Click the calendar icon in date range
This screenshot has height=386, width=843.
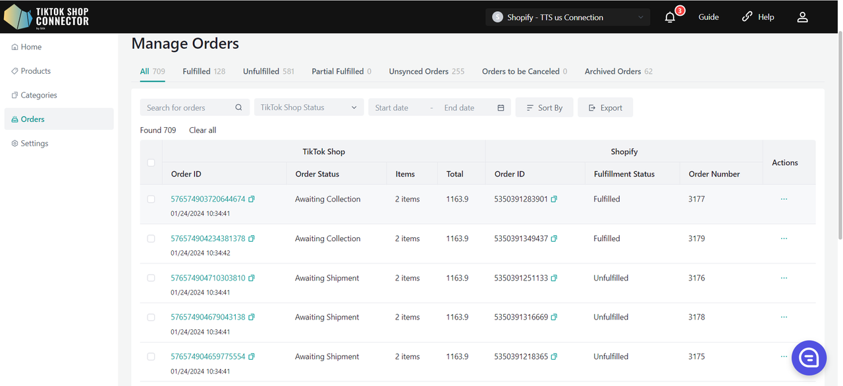[x=501, y=108]
